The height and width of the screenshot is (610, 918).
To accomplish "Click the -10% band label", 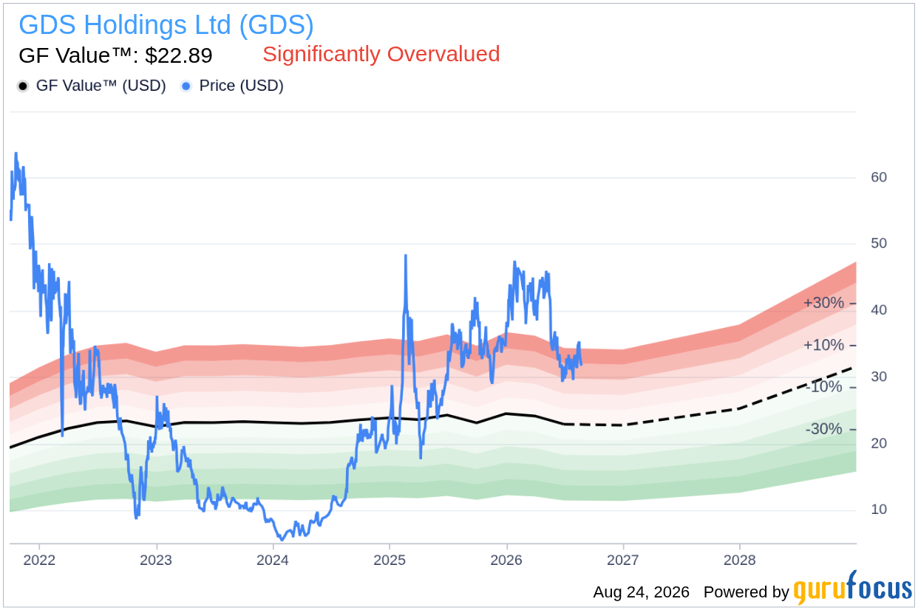I will pyautogui.click(x=825, y=387).
